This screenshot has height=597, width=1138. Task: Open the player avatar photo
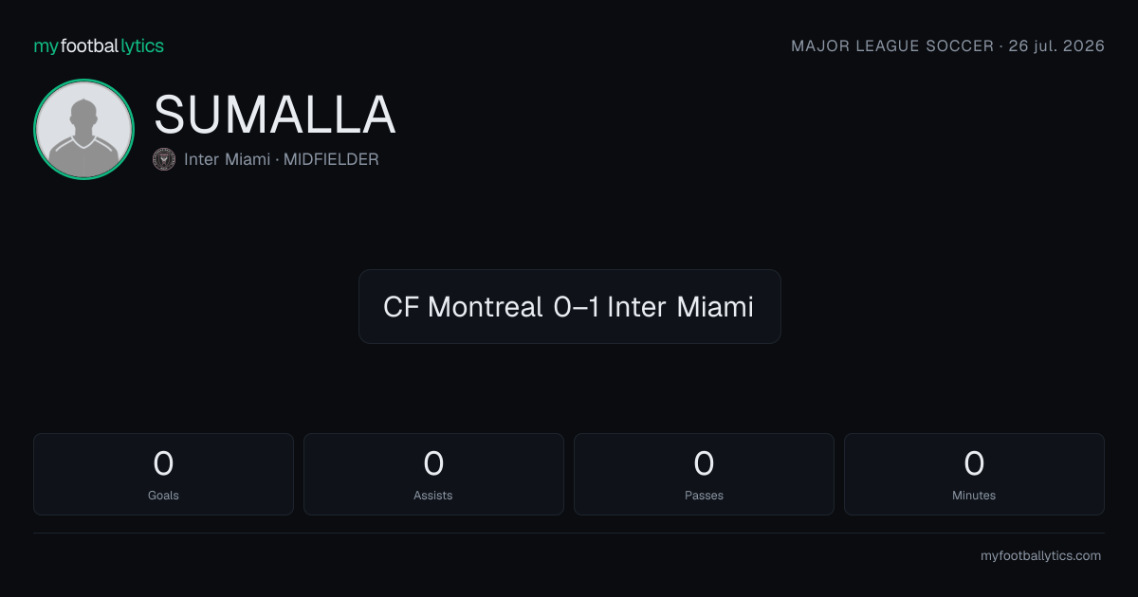83,130
